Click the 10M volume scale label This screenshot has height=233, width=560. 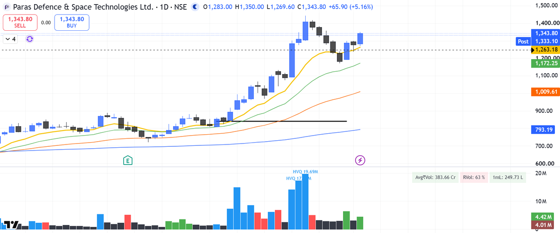541,201
